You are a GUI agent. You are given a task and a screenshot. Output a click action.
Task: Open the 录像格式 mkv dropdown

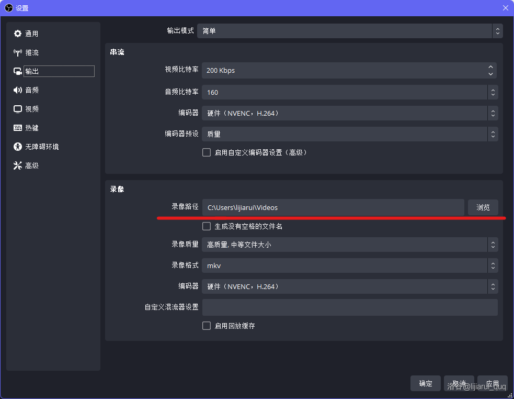pos(350,265)
